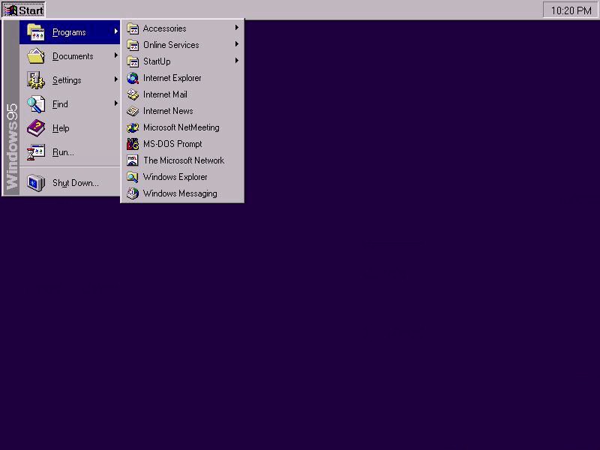Click the Documents folder icon
Viewport: 600px width, 450px height.
[36, 55]
